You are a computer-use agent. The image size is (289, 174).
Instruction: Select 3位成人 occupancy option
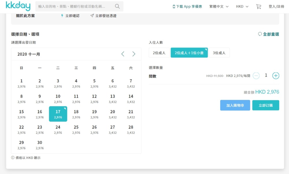[219, 53]
